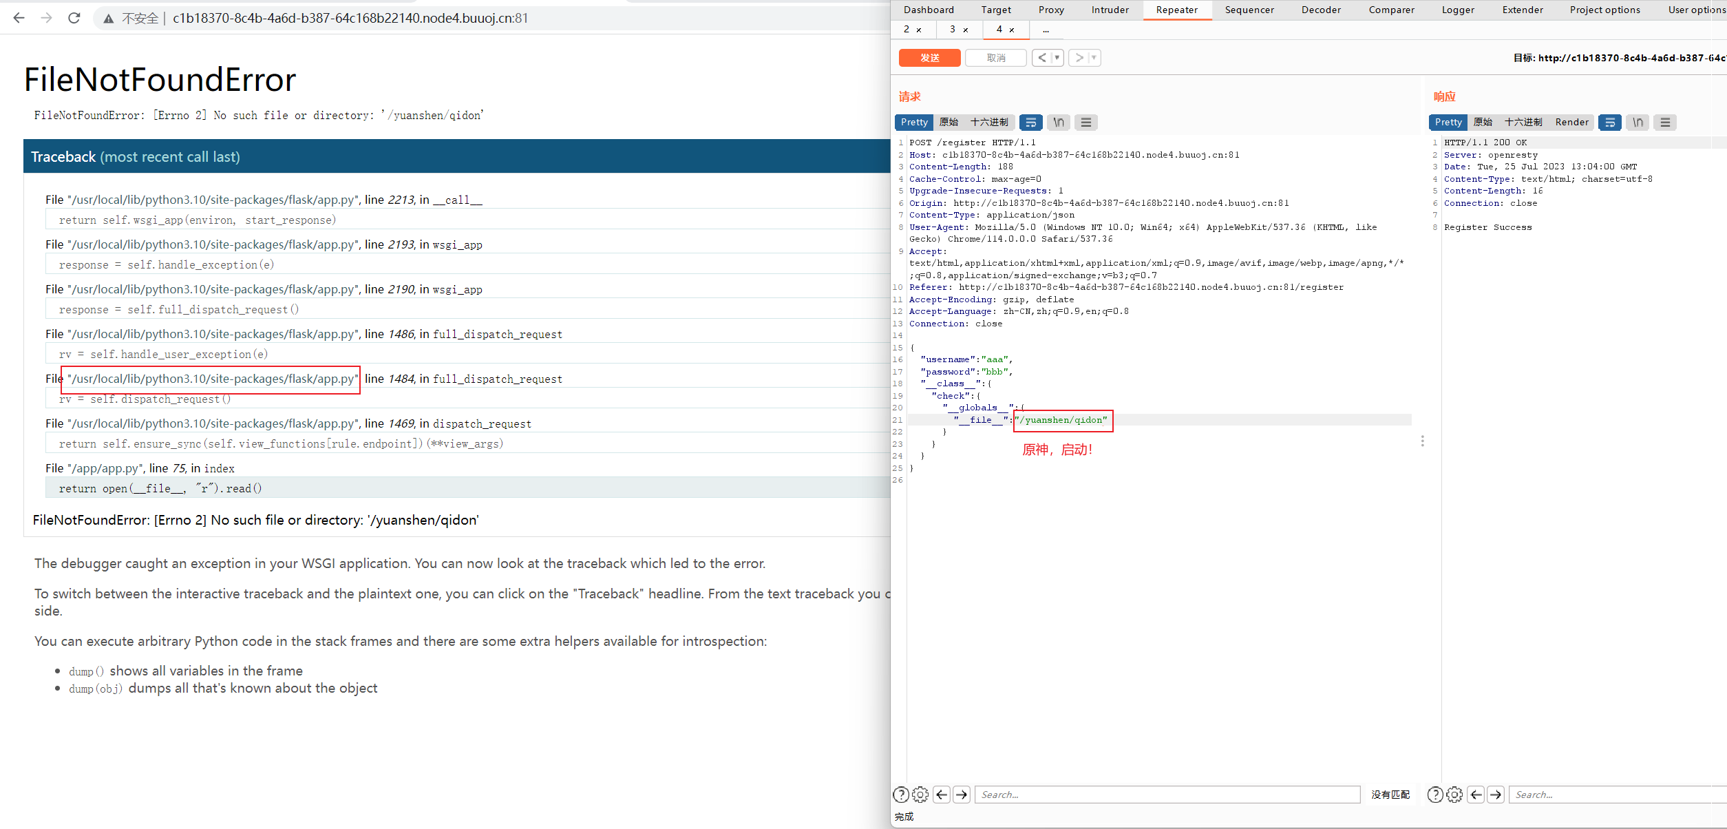Open the Intruder tab
The height and width of the screenshot is (829, 1727).
coord(1110,10)
